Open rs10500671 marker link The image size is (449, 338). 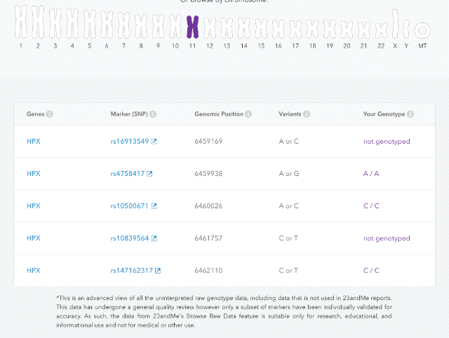[x=129, y=206]
